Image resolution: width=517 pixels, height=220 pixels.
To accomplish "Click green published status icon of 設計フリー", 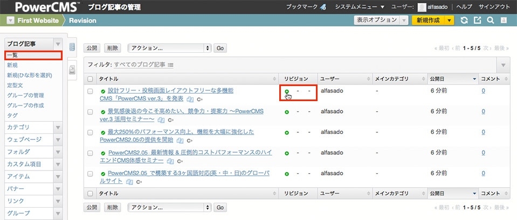I will (103, 91).
